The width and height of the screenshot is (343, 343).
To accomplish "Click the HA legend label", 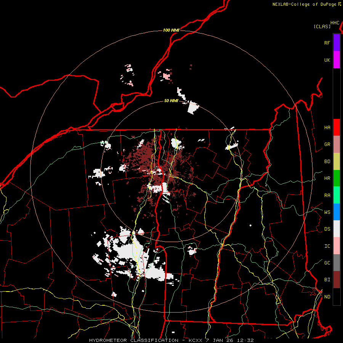I will coord(327,128).
